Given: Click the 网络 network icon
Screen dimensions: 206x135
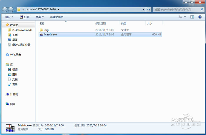Looking at the screenshot, I should 7,104.
